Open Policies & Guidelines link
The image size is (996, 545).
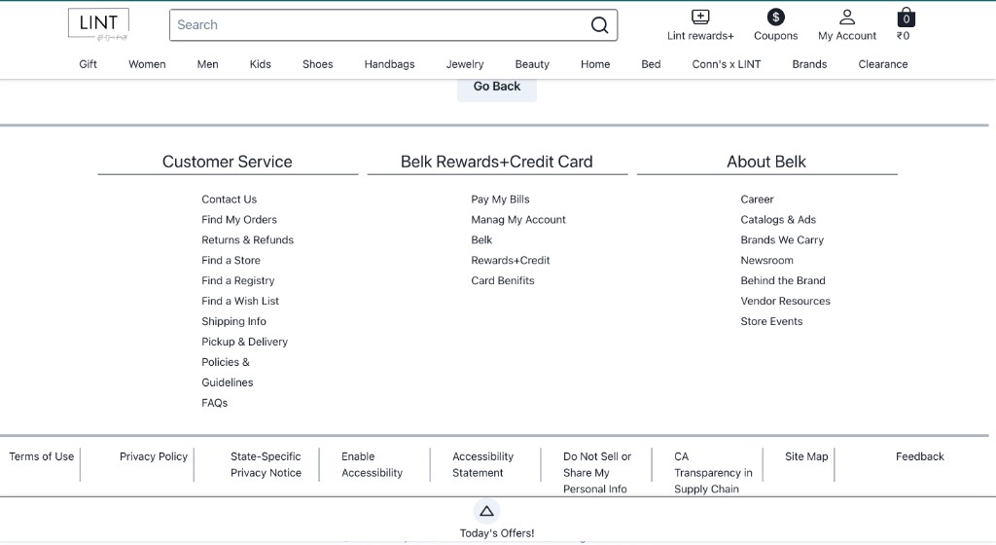coord(228,372)
